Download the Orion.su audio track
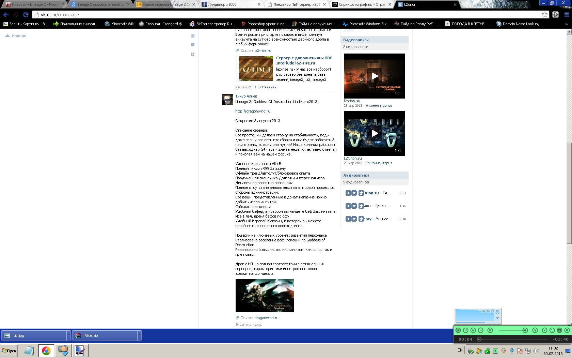This screenshot has width=572, height=358. point(361,193)
